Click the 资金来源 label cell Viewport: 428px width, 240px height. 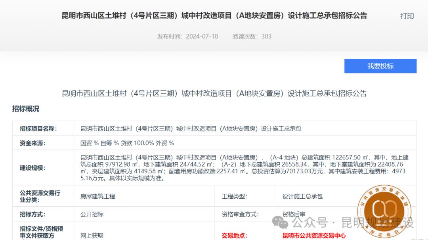pos(32,143)
